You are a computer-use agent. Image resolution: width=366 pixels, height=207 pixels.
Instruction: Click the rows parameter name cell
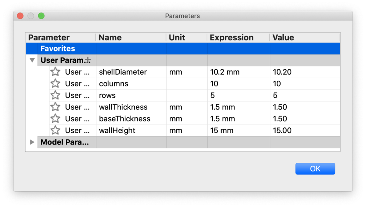[107, 95]
